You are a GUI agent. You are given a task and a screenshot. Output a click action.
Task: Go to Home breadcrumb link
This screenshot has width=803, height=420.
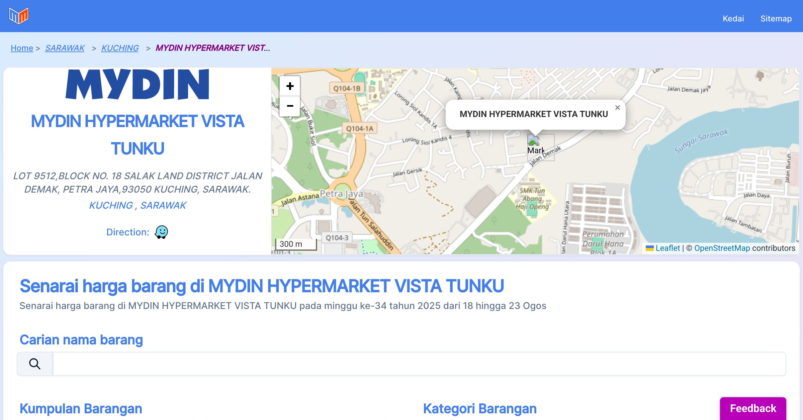pyautogui.click(x=22, y=48)
